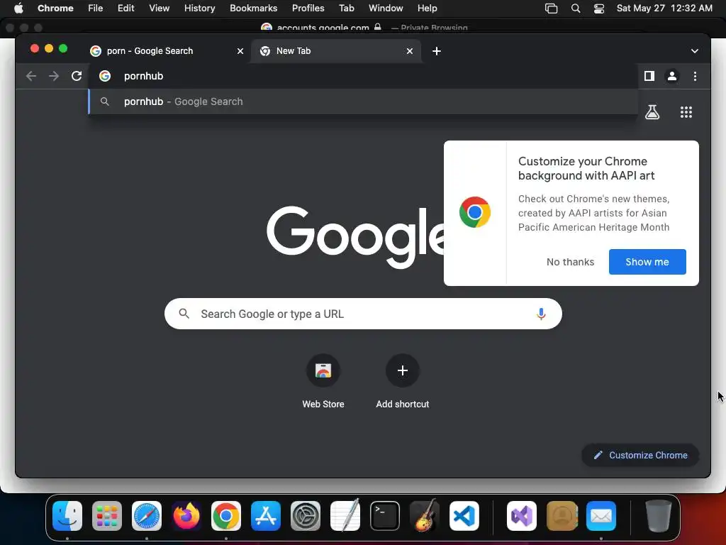Open Chrome three-dot menu
The width and height of the screenshot is (726, 545).
click(695, 76)
